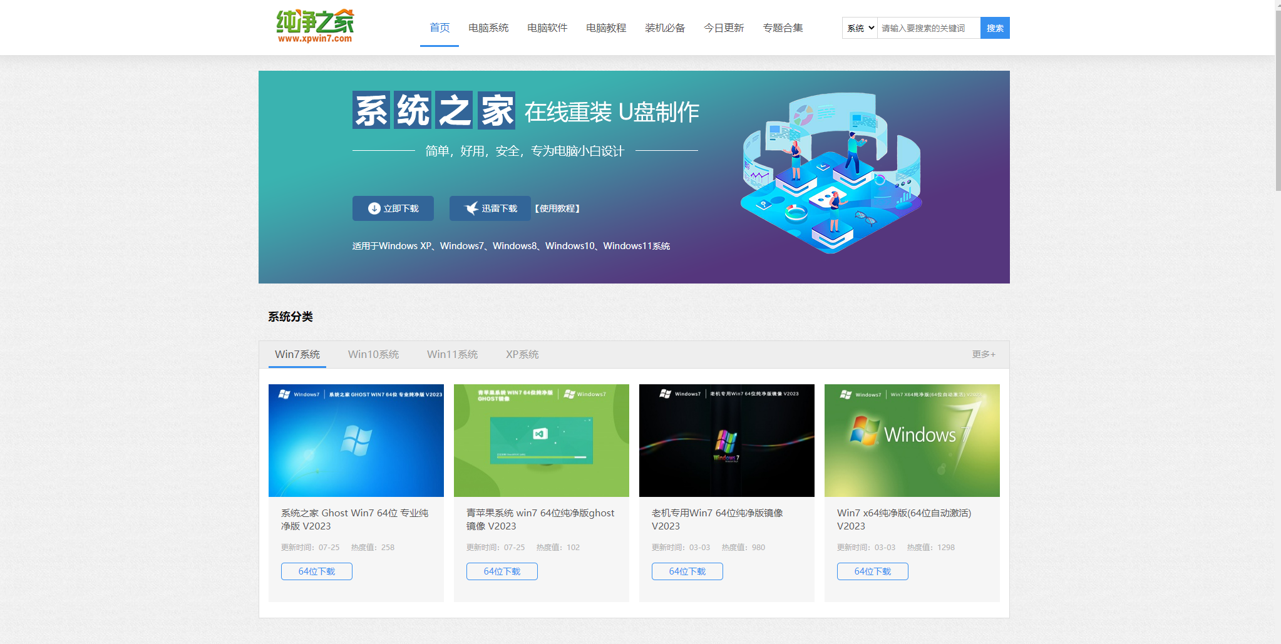The height and width of the screenshot is (644, 1281).
Task: Click 64位下载 under 老机专用Win7
Action: point(687,571)
